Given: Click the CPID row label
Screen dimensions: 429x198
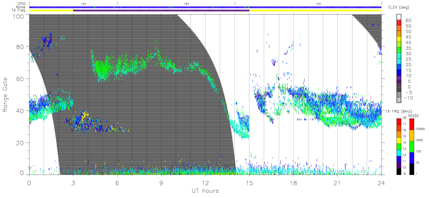Looking at the screenshot, I should (x=22, y=4).
